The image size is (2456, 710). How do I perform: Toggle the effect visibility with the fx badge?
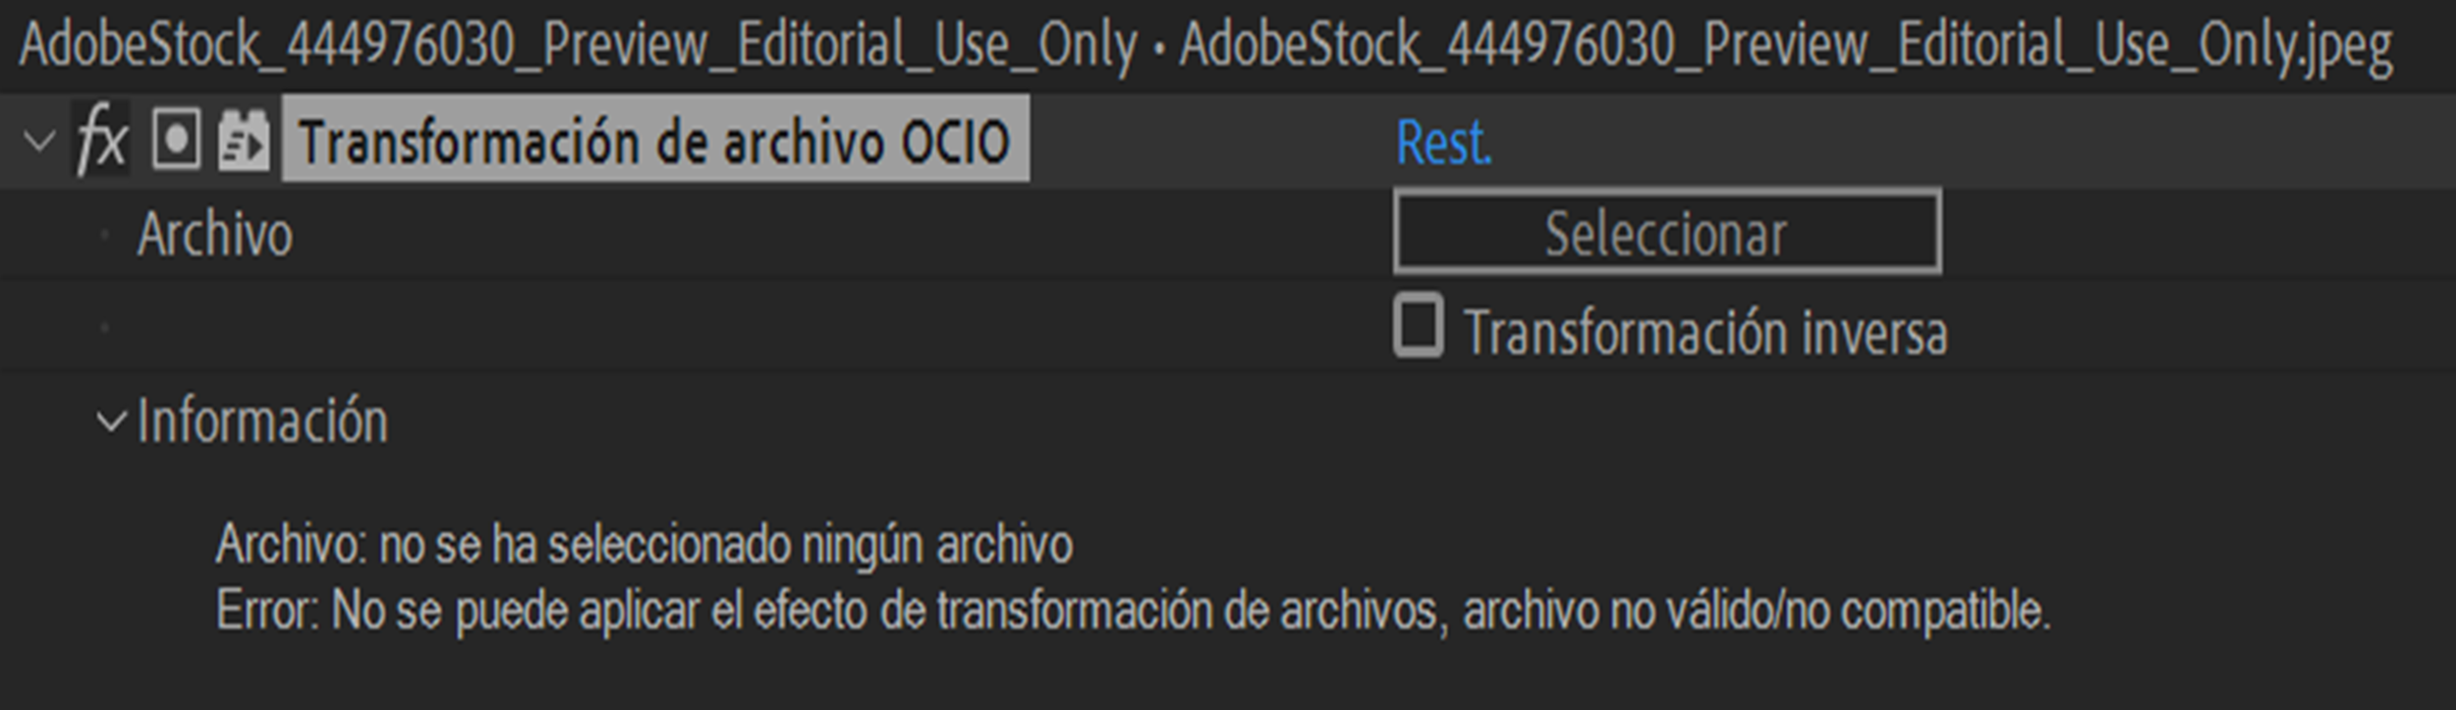click(x=103, y=137)
